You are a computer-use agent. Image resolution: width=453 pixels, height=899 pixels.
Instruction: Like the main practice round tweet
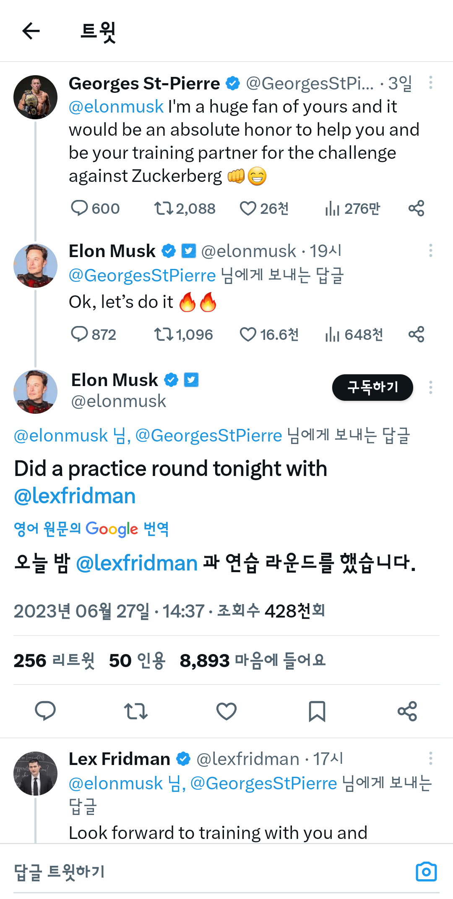[226, 711]
